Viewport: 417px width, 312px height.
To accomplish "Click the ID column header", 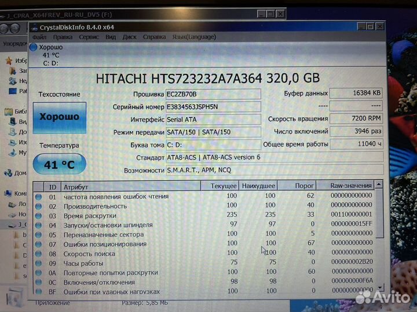I will click(52, 187).
